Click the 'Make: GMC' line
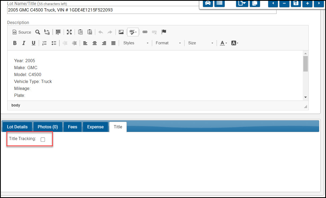This screenshot has height=198, width=326. [26, 68]
